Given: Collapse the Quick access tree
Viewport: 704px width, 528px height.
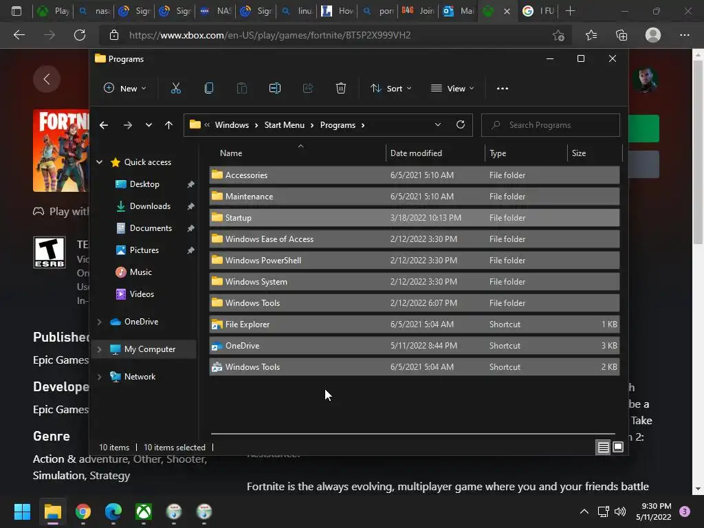Looking at the screenshot, I should click(99, 162).
